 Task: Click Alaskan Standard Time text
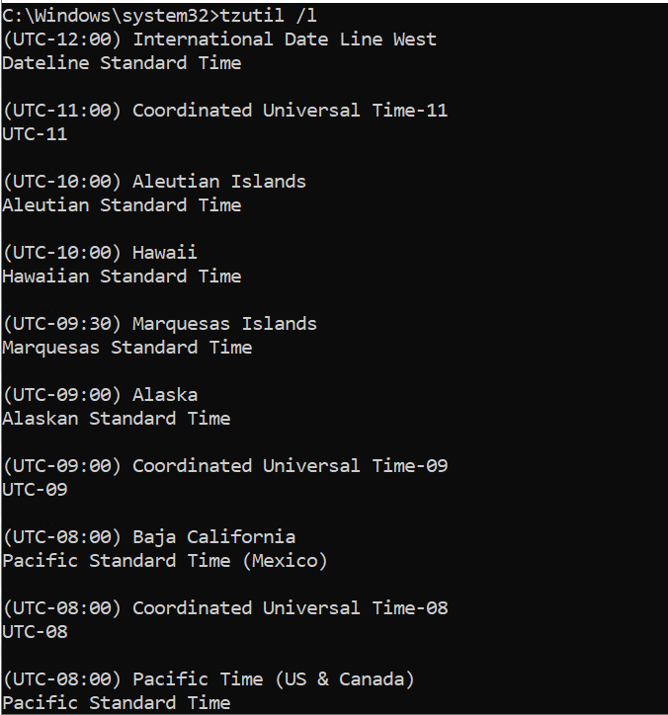(117, 419)
